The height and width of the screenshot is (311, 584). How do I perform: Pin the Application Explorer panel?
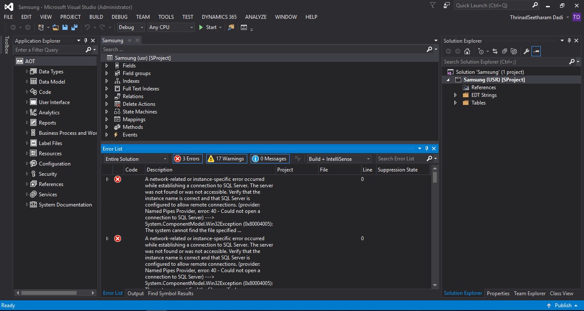(x=86, y=41)
